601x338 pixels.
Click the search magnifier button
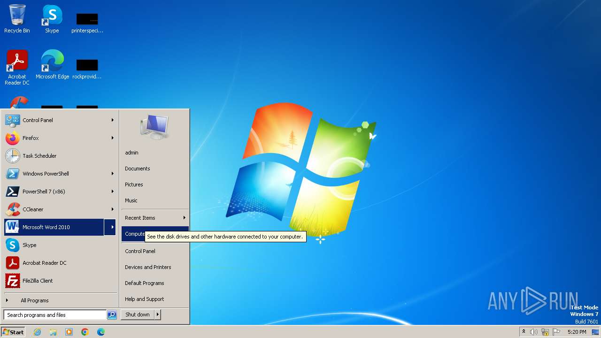112,315
